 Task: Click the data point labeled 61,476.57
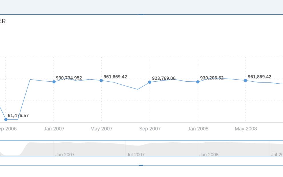click(x=6, y=119)
